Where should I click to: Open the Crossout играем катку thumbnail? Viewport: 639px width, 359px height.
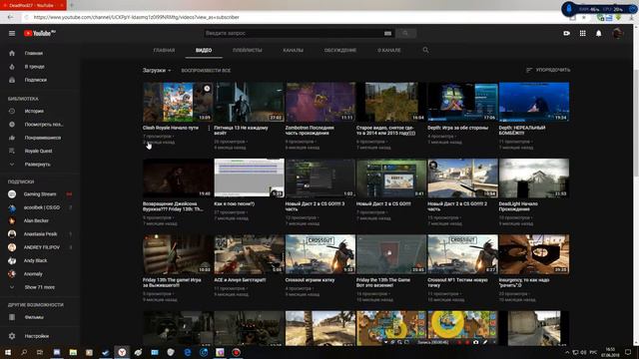coord(320,254)
